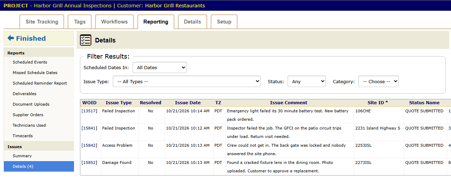Click QUOTE SUBMITTED status for 106CHE
The image size is (451, 179).
coord(424,111)
